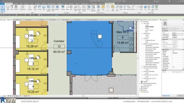Collapse the Floor Plans tree node
This screenshot has height=103, width=184.
pos(142,23)
